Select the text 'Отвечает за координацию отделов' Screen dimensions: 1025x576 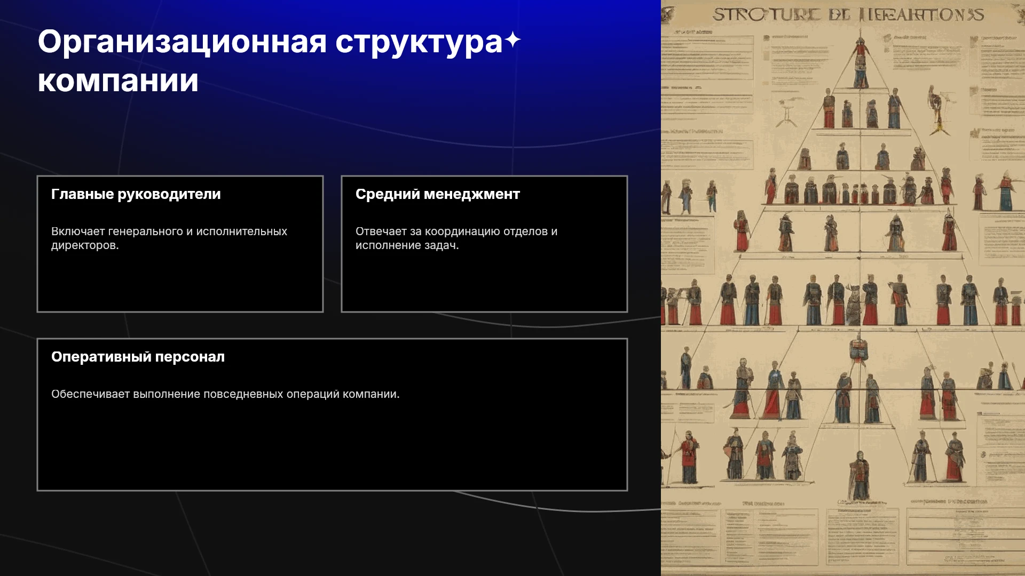(452, 231)
